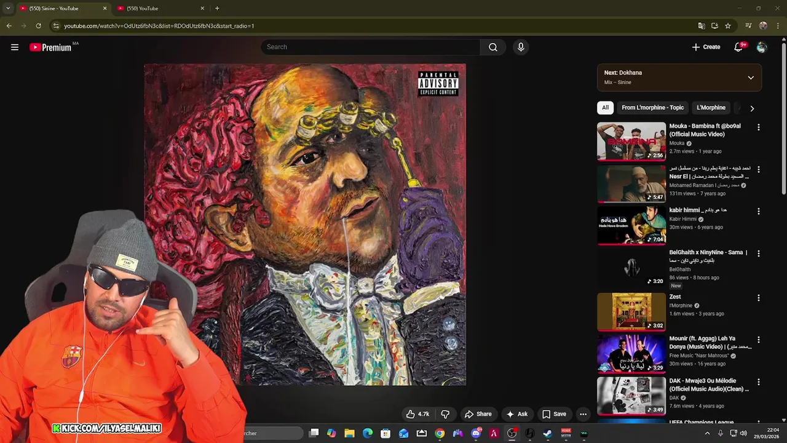Open kabir himmi video thumbnail
The image size is (787, 443).
pos(631,225)
